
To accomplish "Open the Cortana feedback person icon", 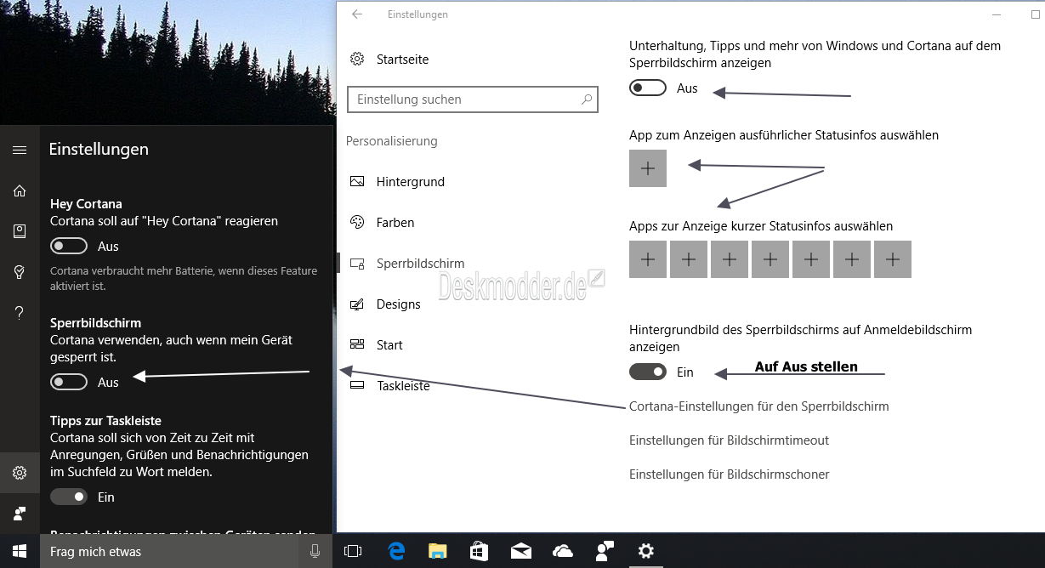I will [20, 514].
